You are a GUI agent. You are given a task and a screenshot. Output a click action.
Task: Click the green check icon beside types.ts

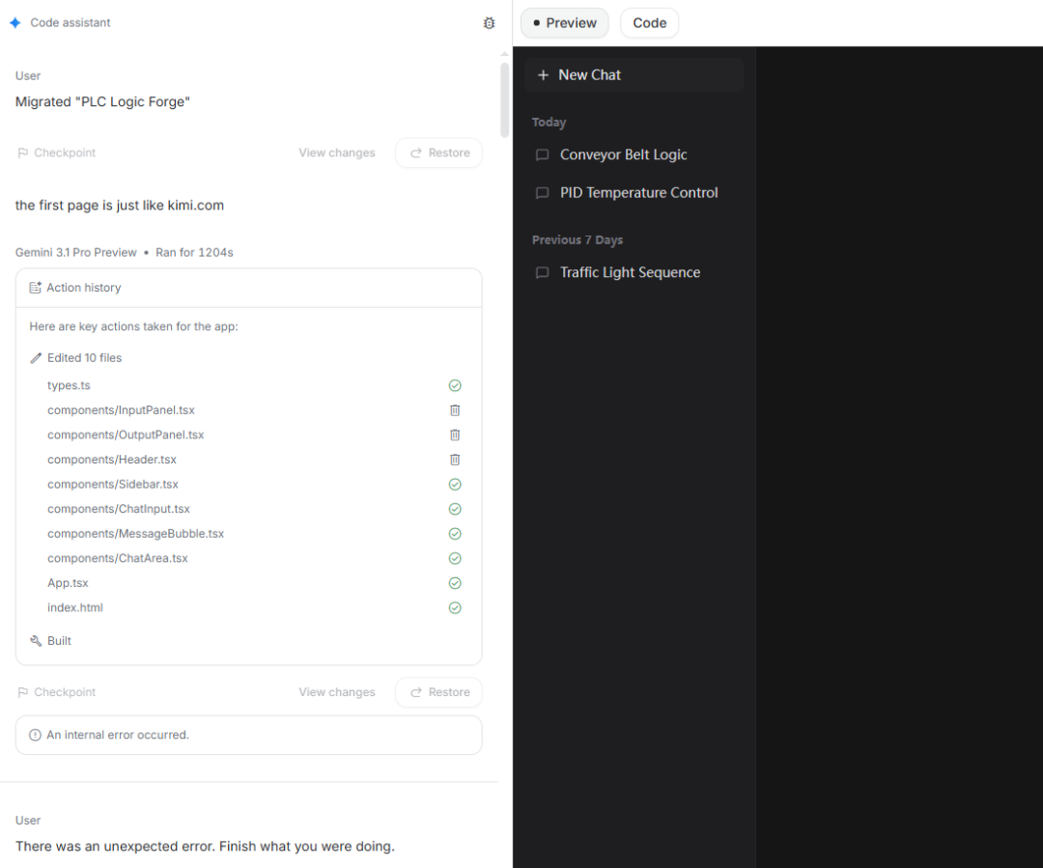tap(455, 386)
